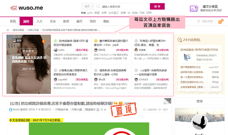Open ad 2 財神娛樂城 title

71,43
